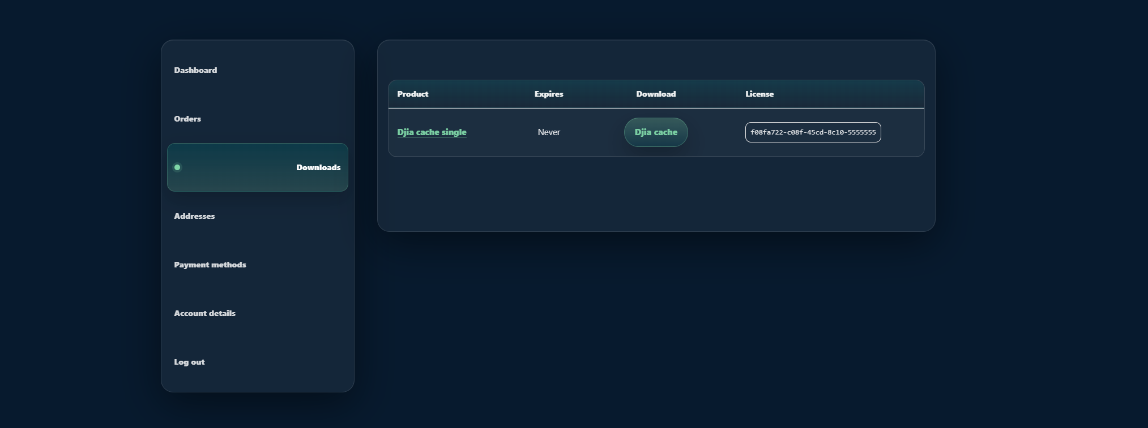The height and width of the screenshot is (428, 1148).
Task: Click the Download column header
Action: pyautogui.click(x=656, y=94)
